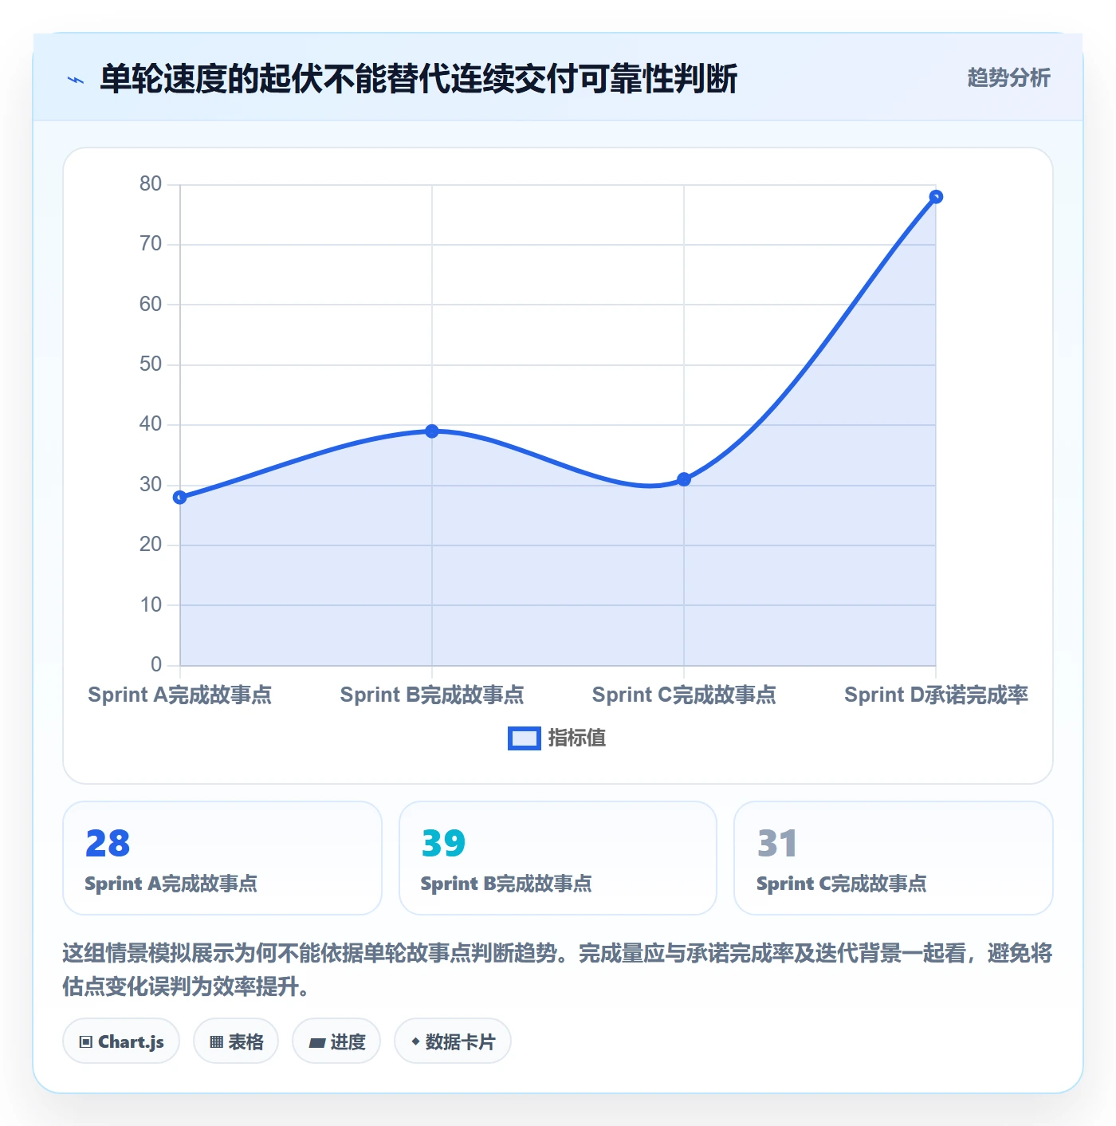The width and height of the screenshot is (1116, 1126).
Task: Click the description paragraph starting 这组情景模拟
Action: tap(557, 970)
